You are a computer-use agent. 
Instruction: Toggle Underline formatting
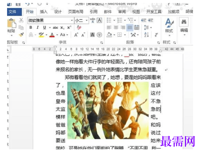[45, 28]
